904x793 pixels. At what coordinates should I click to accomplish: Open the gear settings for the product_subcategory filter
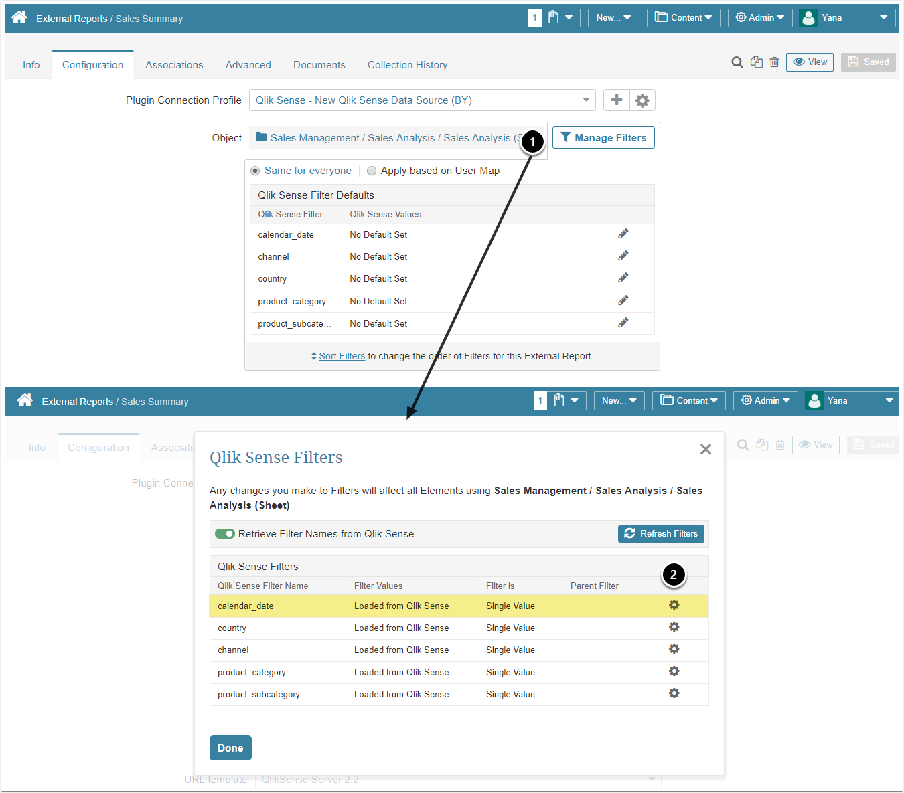(674, 693)
